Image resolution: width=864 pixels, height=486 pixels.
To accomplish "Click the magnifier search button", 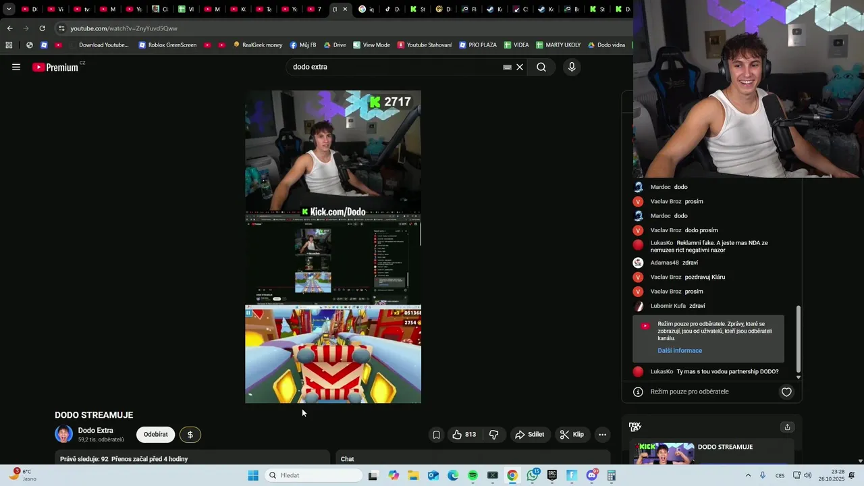I will (541, 67).
